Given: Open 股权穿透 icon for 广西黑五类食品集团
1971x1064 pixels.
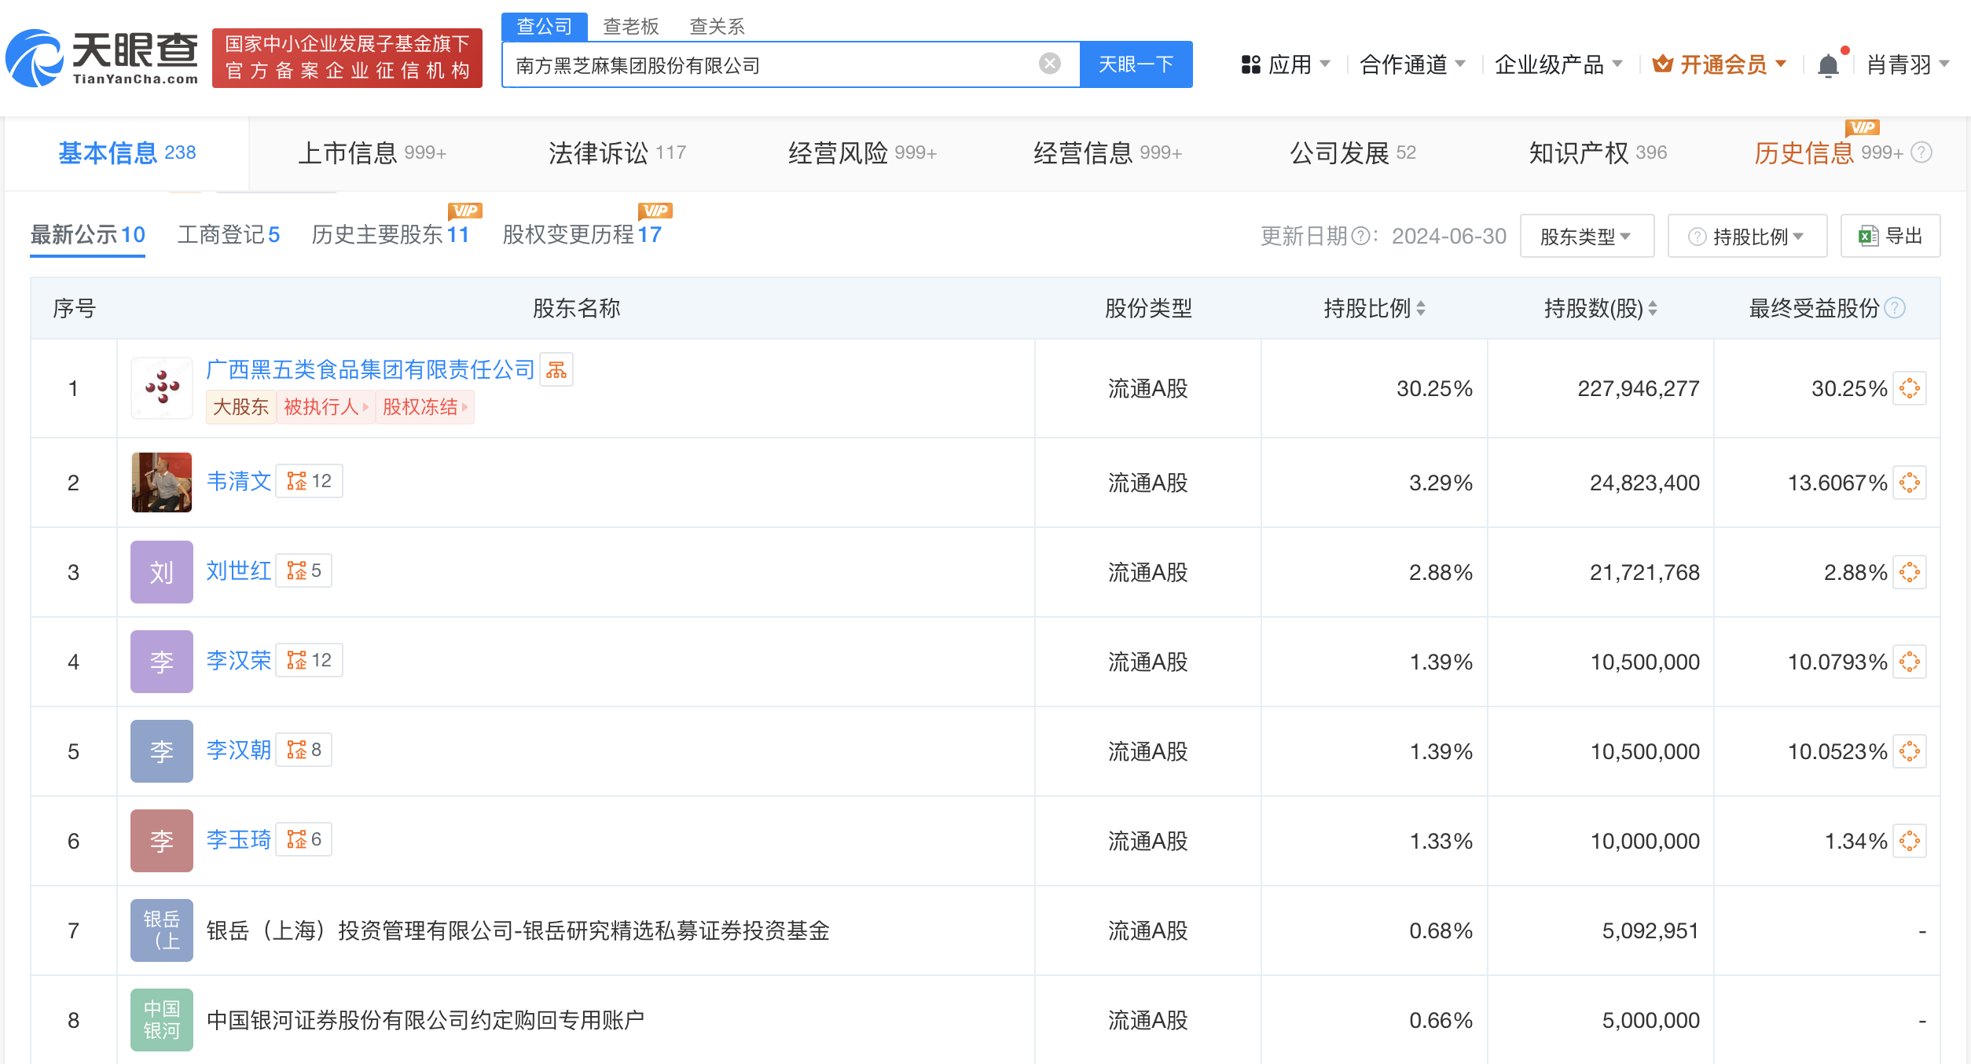Looking at the screenshot, I should coord(1911,387).
